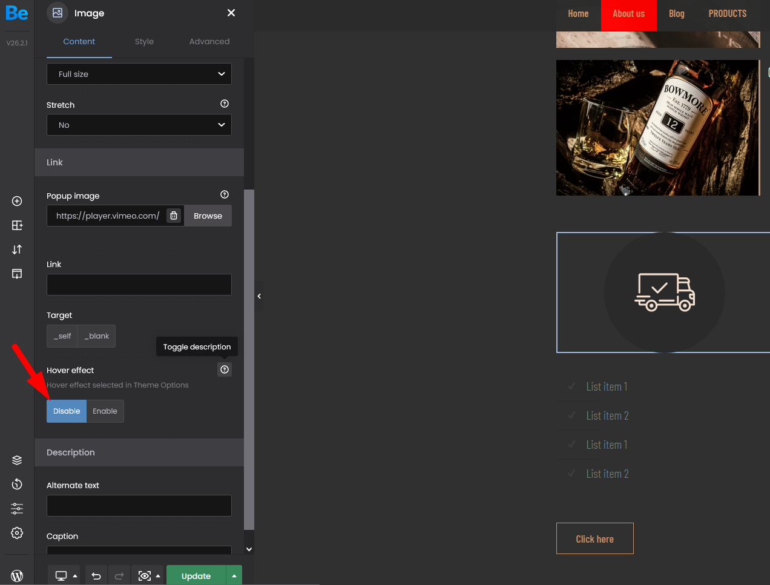Click the 'Caption' label
Screen dimensions: 770x585
62,536
